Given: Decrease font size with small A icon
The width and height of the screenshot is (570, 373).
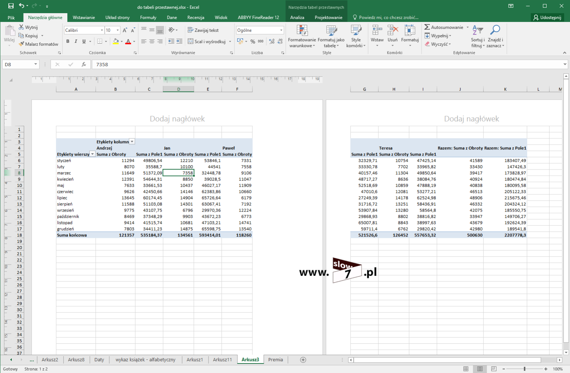Looking at the screenshot, I should click(133, 30).
